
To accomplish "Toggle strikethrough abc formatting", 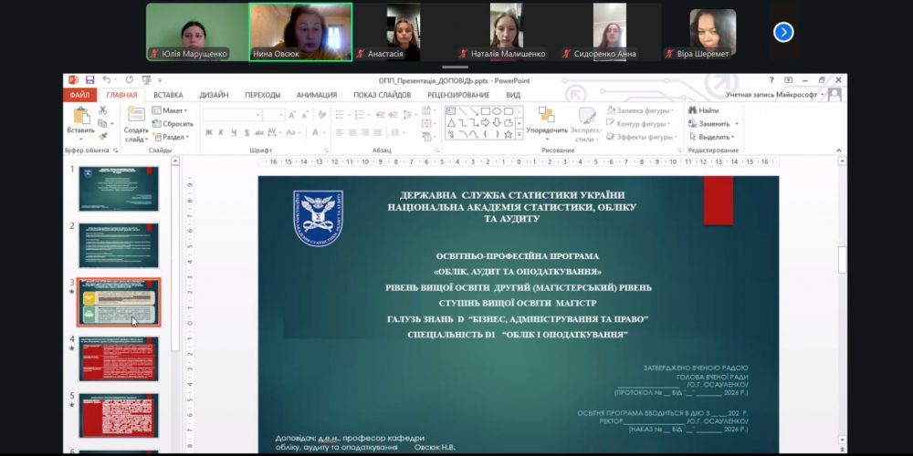I will [x=259, y=132].
